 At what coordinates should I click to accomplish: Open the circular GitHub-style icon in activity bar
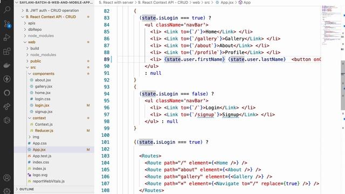tap(7, 93)
